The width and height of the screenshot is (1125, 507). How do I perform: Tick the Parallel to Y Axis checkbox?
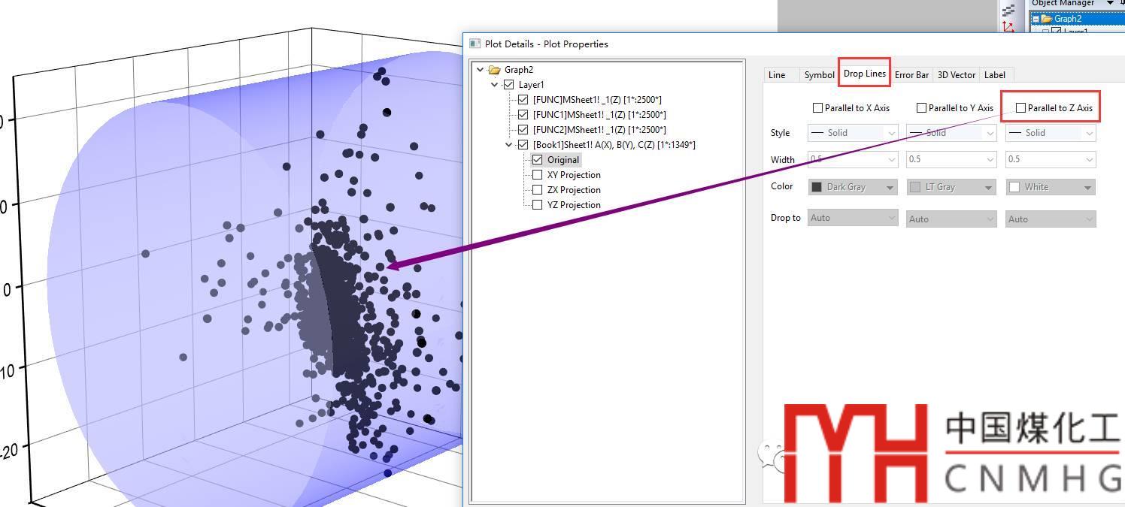(x=921, y=108)
